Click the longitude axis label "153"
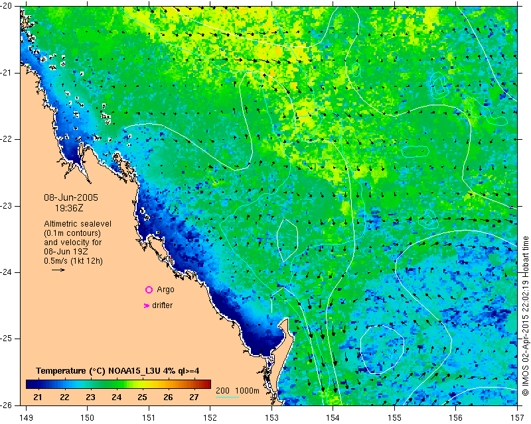Viewport: 531px width, 424px height. point(271,417)
